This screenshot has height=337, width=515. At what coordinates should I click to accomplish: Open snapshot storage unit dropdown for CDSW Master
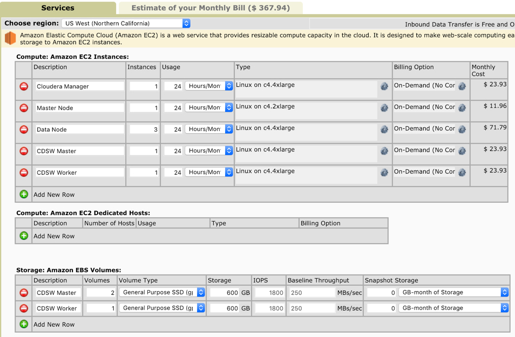point(453,292)
